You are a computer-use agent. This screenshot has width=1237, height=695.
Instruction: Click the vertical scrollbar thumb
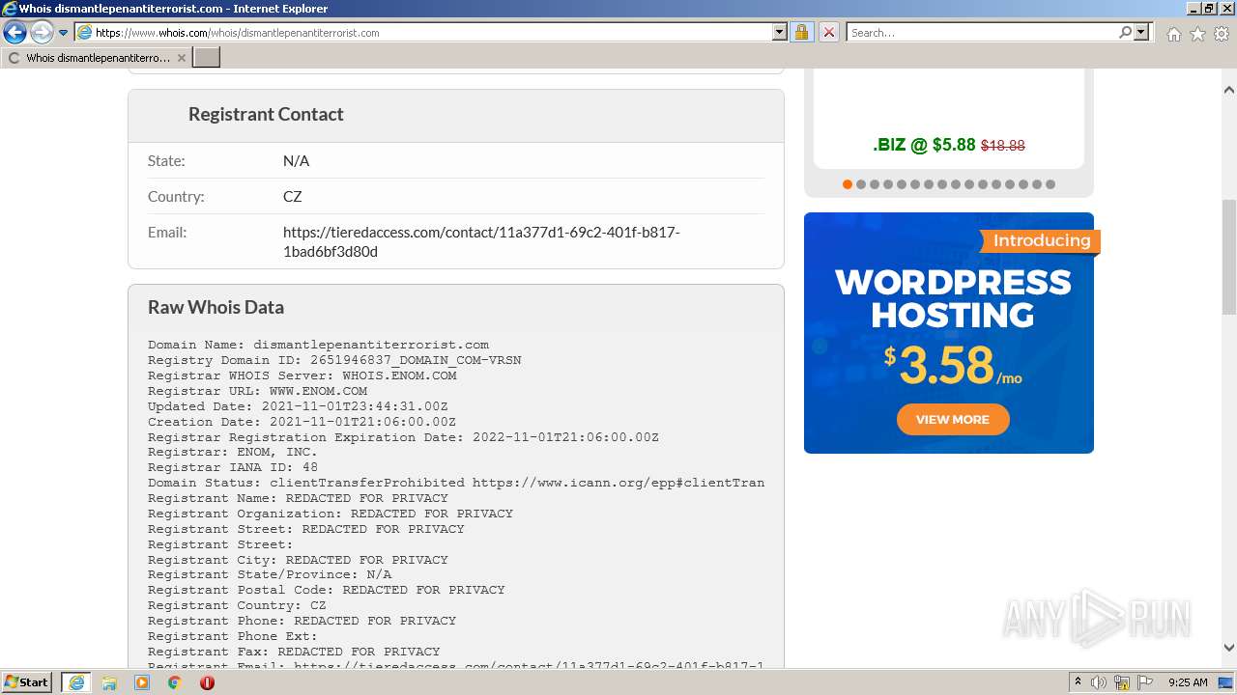pyautogui.click(x=1229, y=256)
